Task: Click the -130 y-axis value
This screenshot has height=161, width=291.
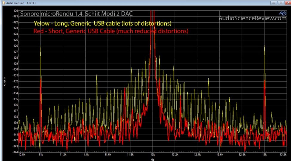Action: [15, 70]
